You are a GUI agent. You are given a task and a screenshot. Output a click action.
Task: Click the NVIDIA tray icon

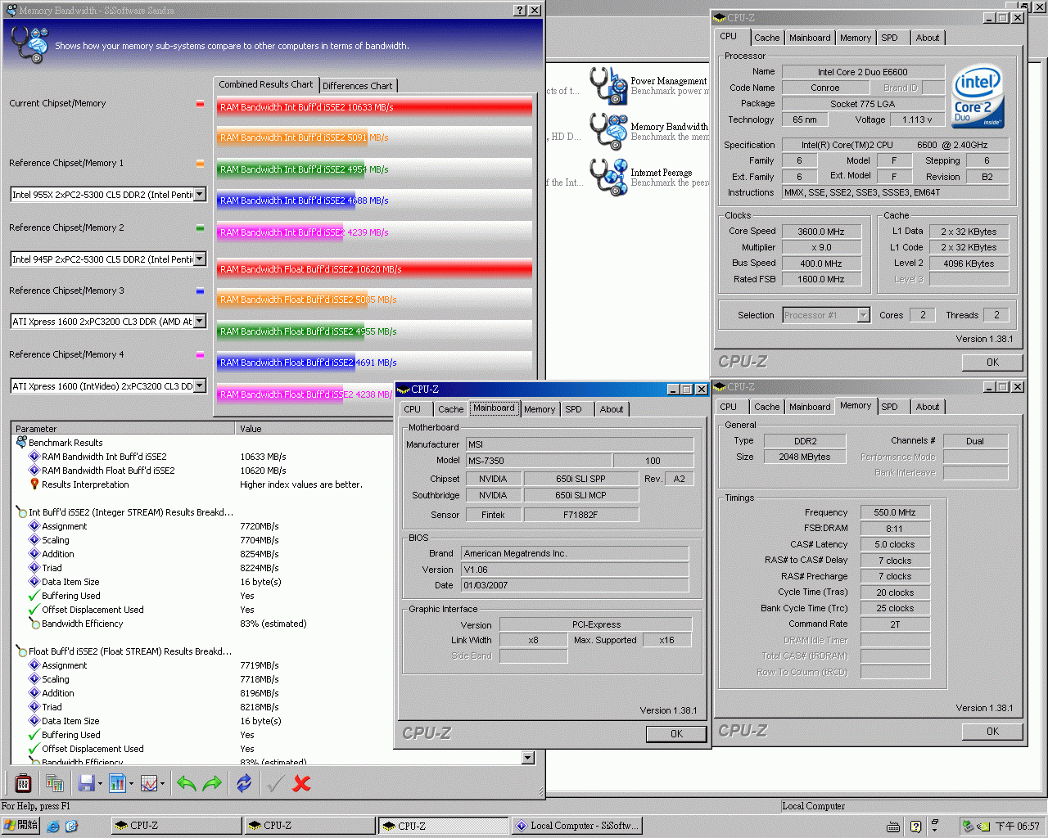984,827
